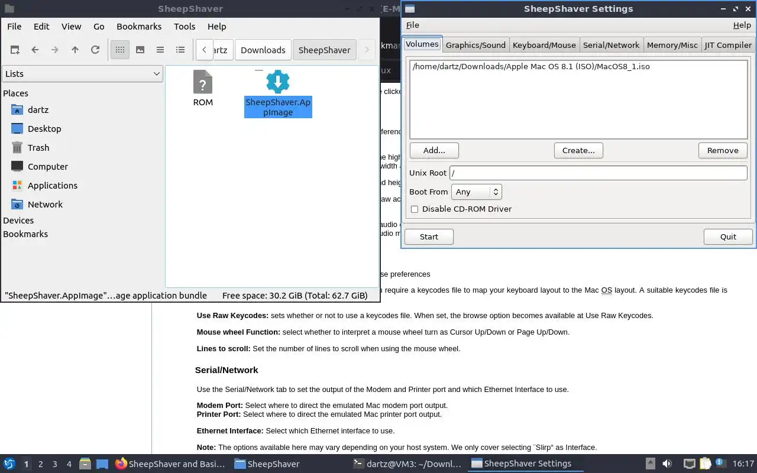Open the Boot From dropdown
Screen dimensions: 757x473
[x=476, y=192]
